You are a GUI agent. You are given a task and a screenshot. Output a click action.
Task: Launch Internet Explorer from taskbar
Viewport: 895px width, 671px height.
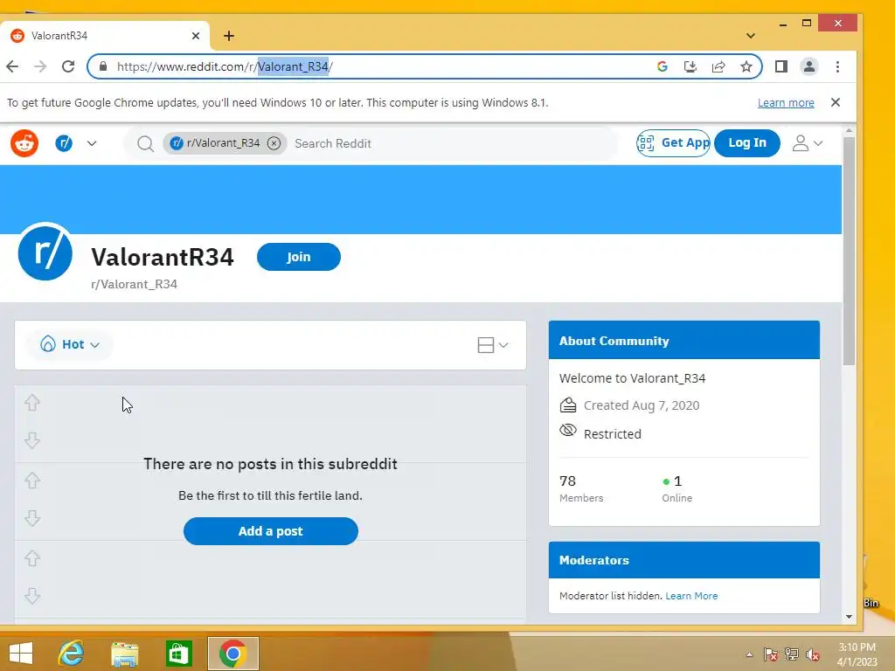pyautogui.click(x=71, y=654)
